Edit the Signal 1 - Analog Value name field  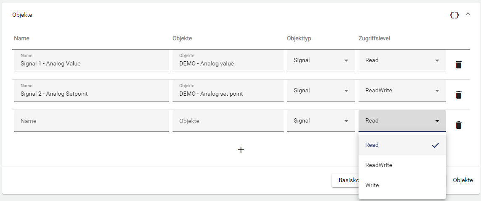(x=91, y=64)
